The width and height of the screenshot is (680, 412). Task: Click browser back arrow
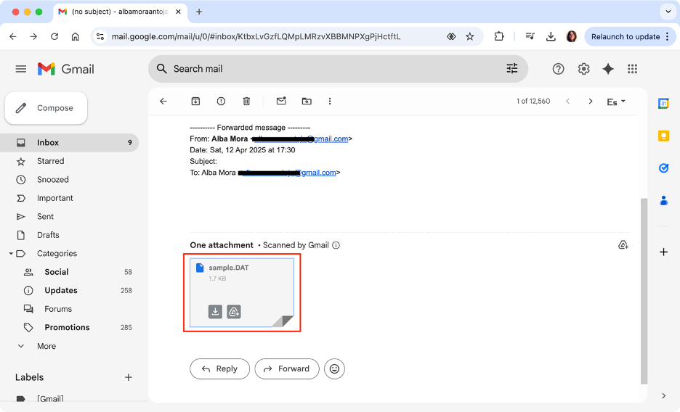(13, 37)
